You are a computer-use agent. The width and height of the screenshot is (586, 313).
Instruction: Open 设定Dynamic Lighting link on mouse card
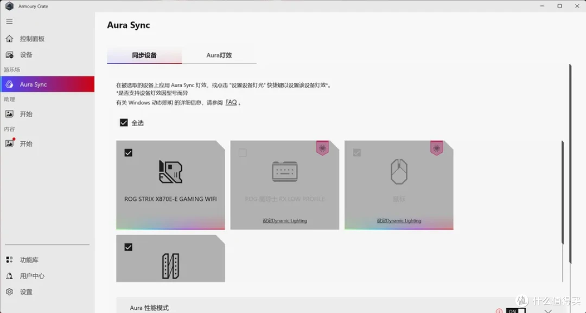(399, 220)
